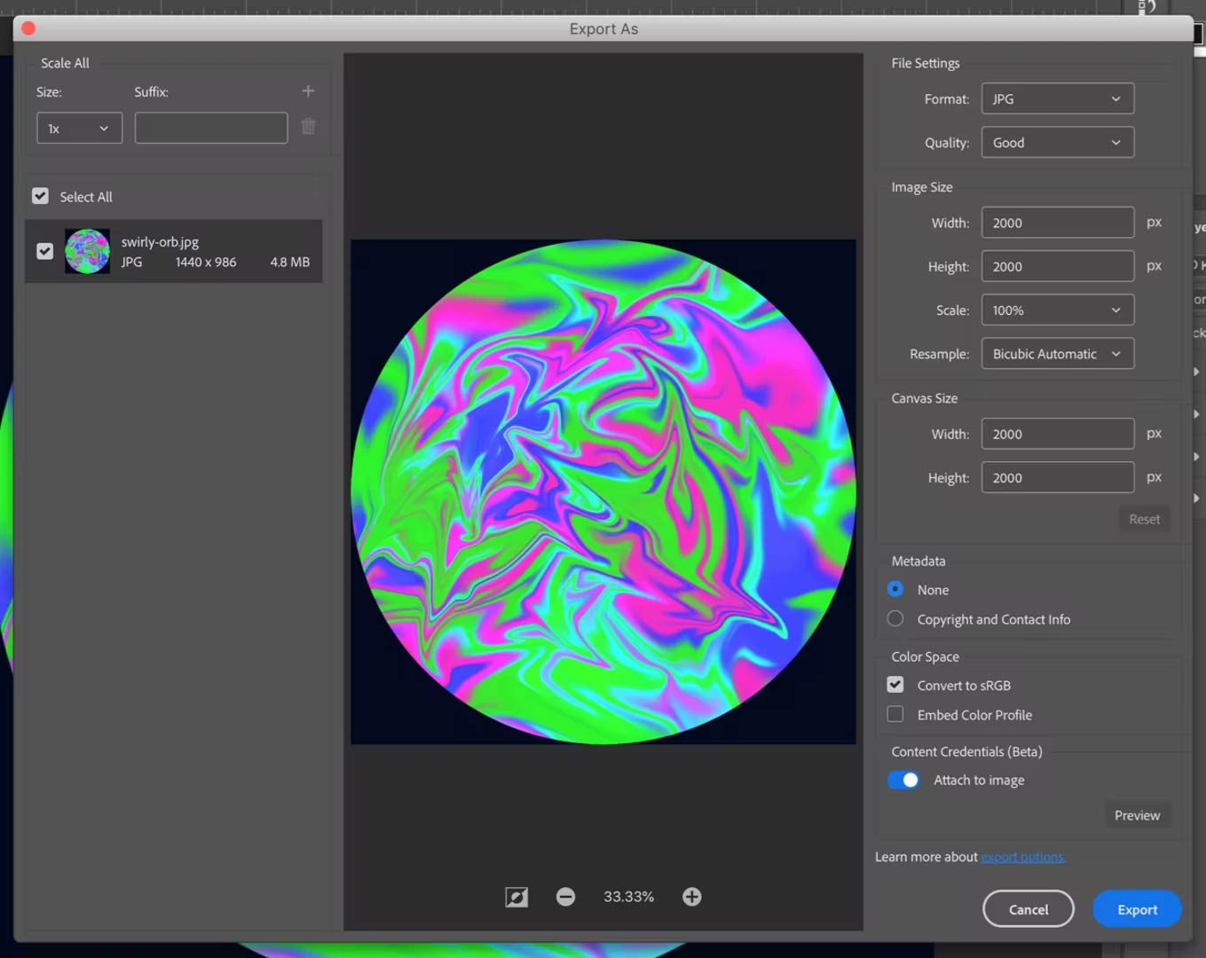Add a new export scale size

(307, 90)
